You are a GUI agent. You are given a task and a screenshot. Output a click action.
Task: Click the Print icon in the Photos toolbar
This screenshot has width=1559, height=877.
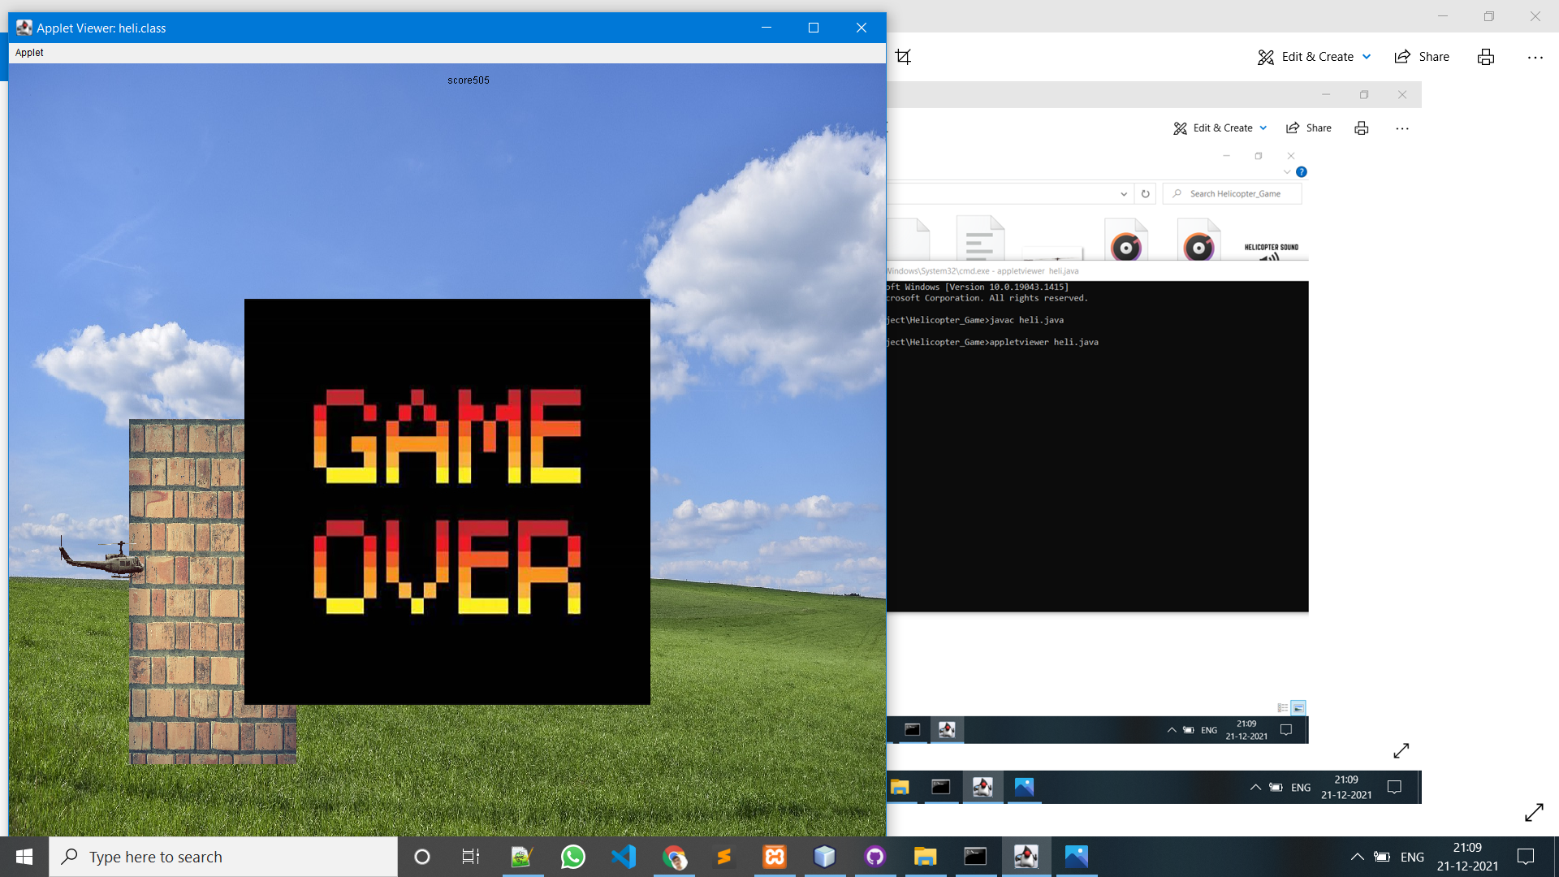(x=1485, y=57)
